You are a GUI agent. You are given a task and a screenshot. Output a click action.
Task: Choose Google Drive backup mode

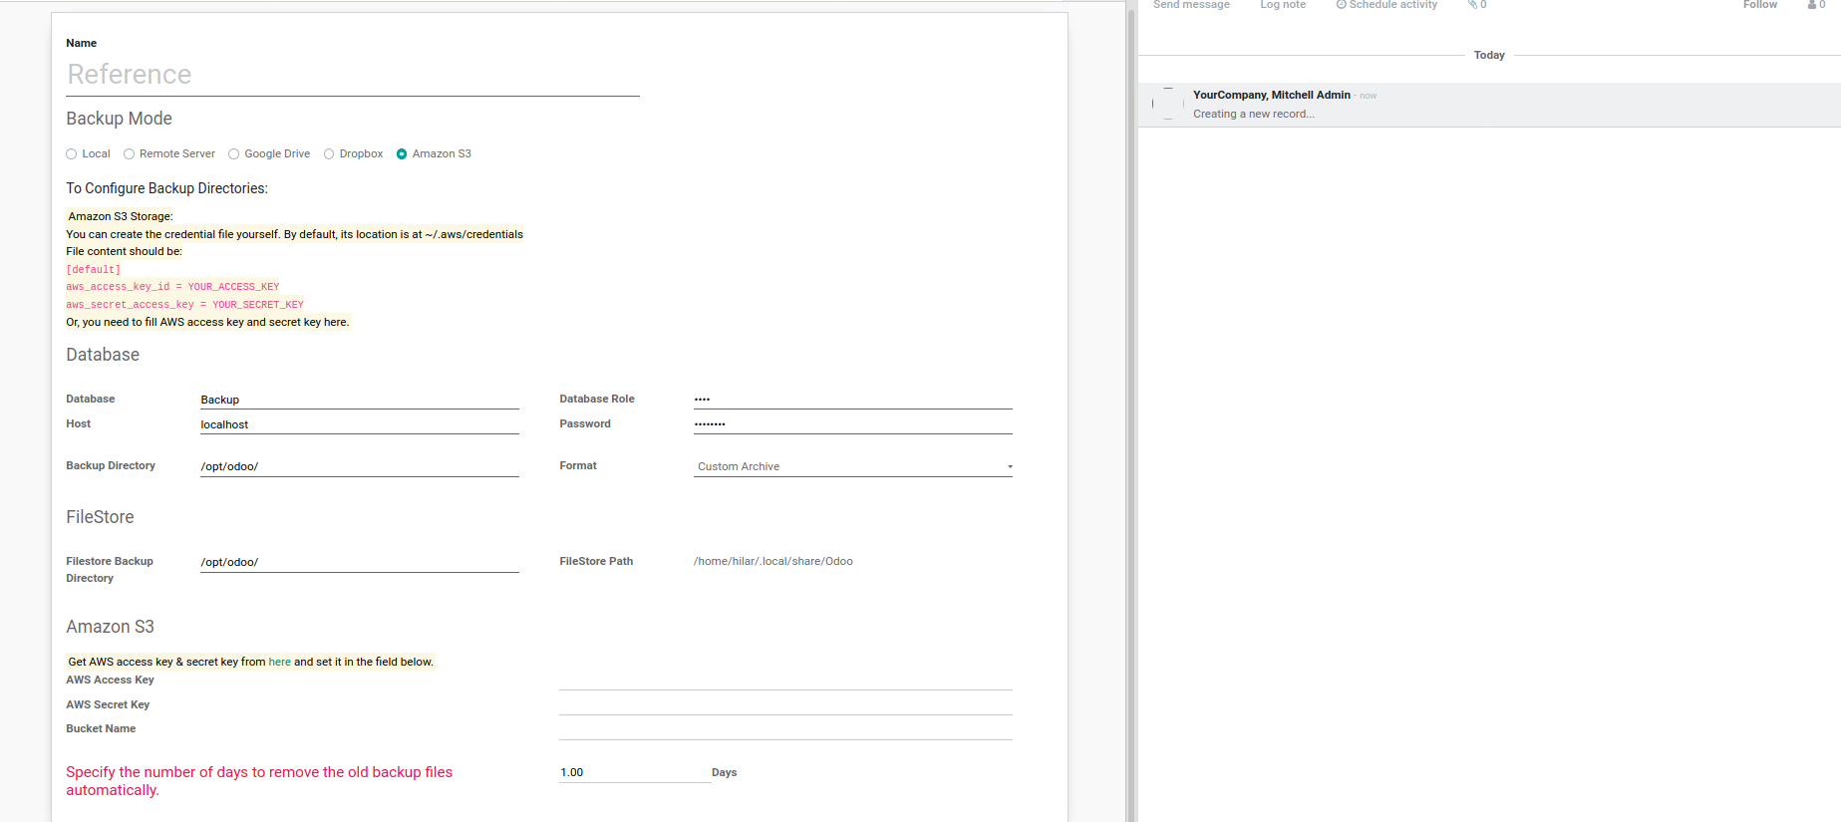234,153
